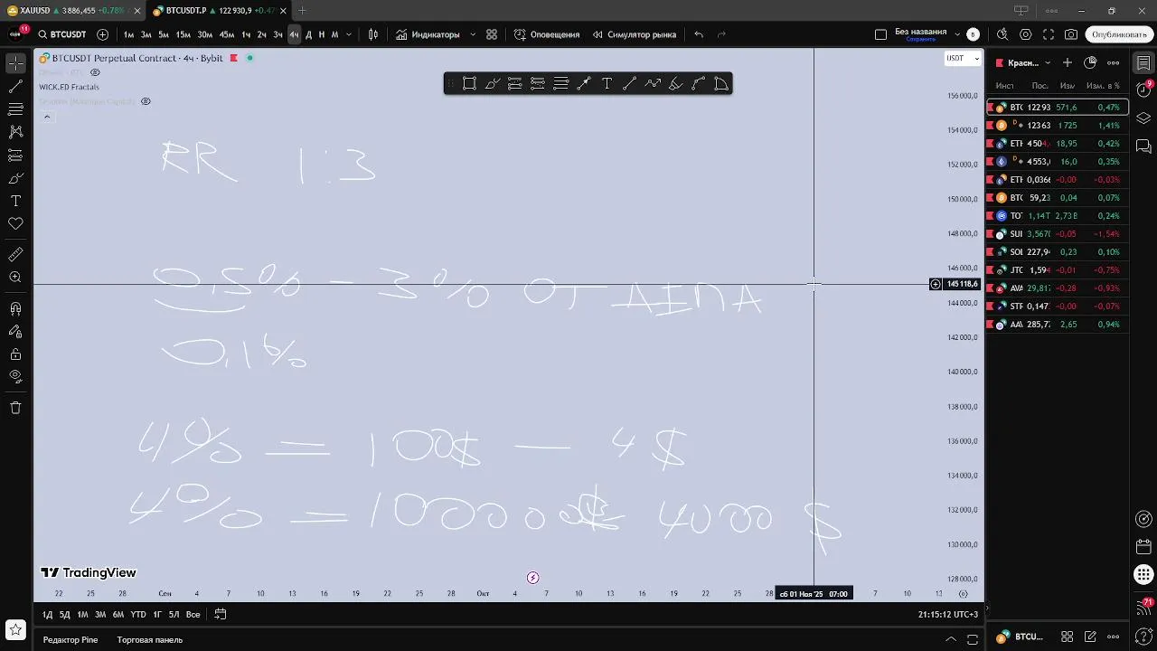Click the red flag on chart title
1157x651 pixels.
(x=233, y=58)
